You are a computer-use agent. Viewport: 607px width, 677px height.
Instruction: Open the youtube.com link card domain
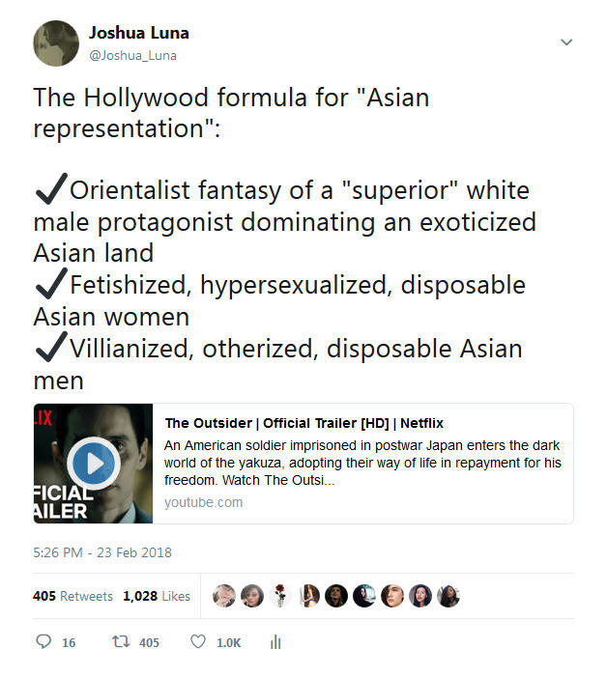click(203, 502)
